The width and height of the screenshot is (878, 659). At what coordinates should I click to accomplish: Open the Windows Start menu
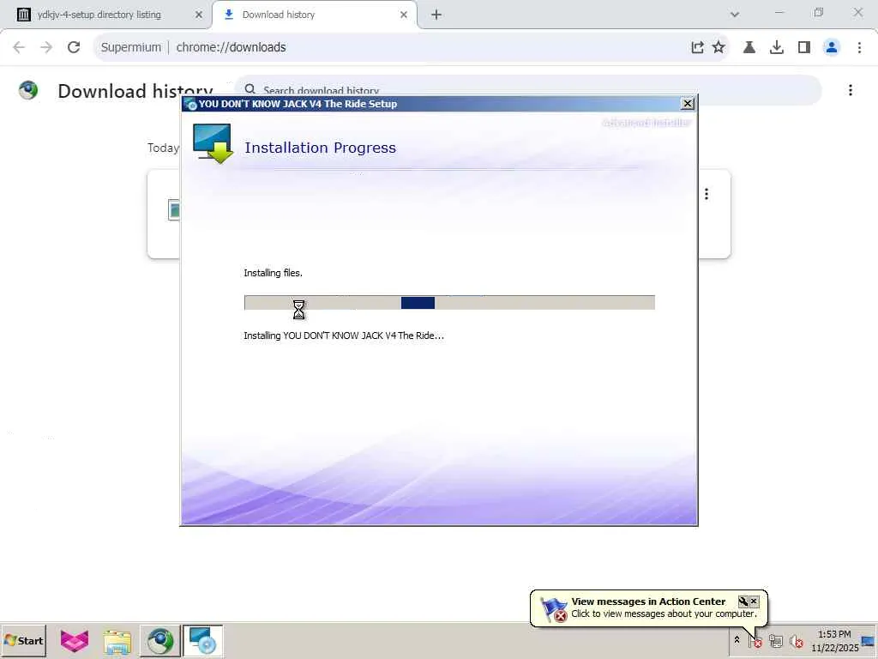[x=23, y=640]
